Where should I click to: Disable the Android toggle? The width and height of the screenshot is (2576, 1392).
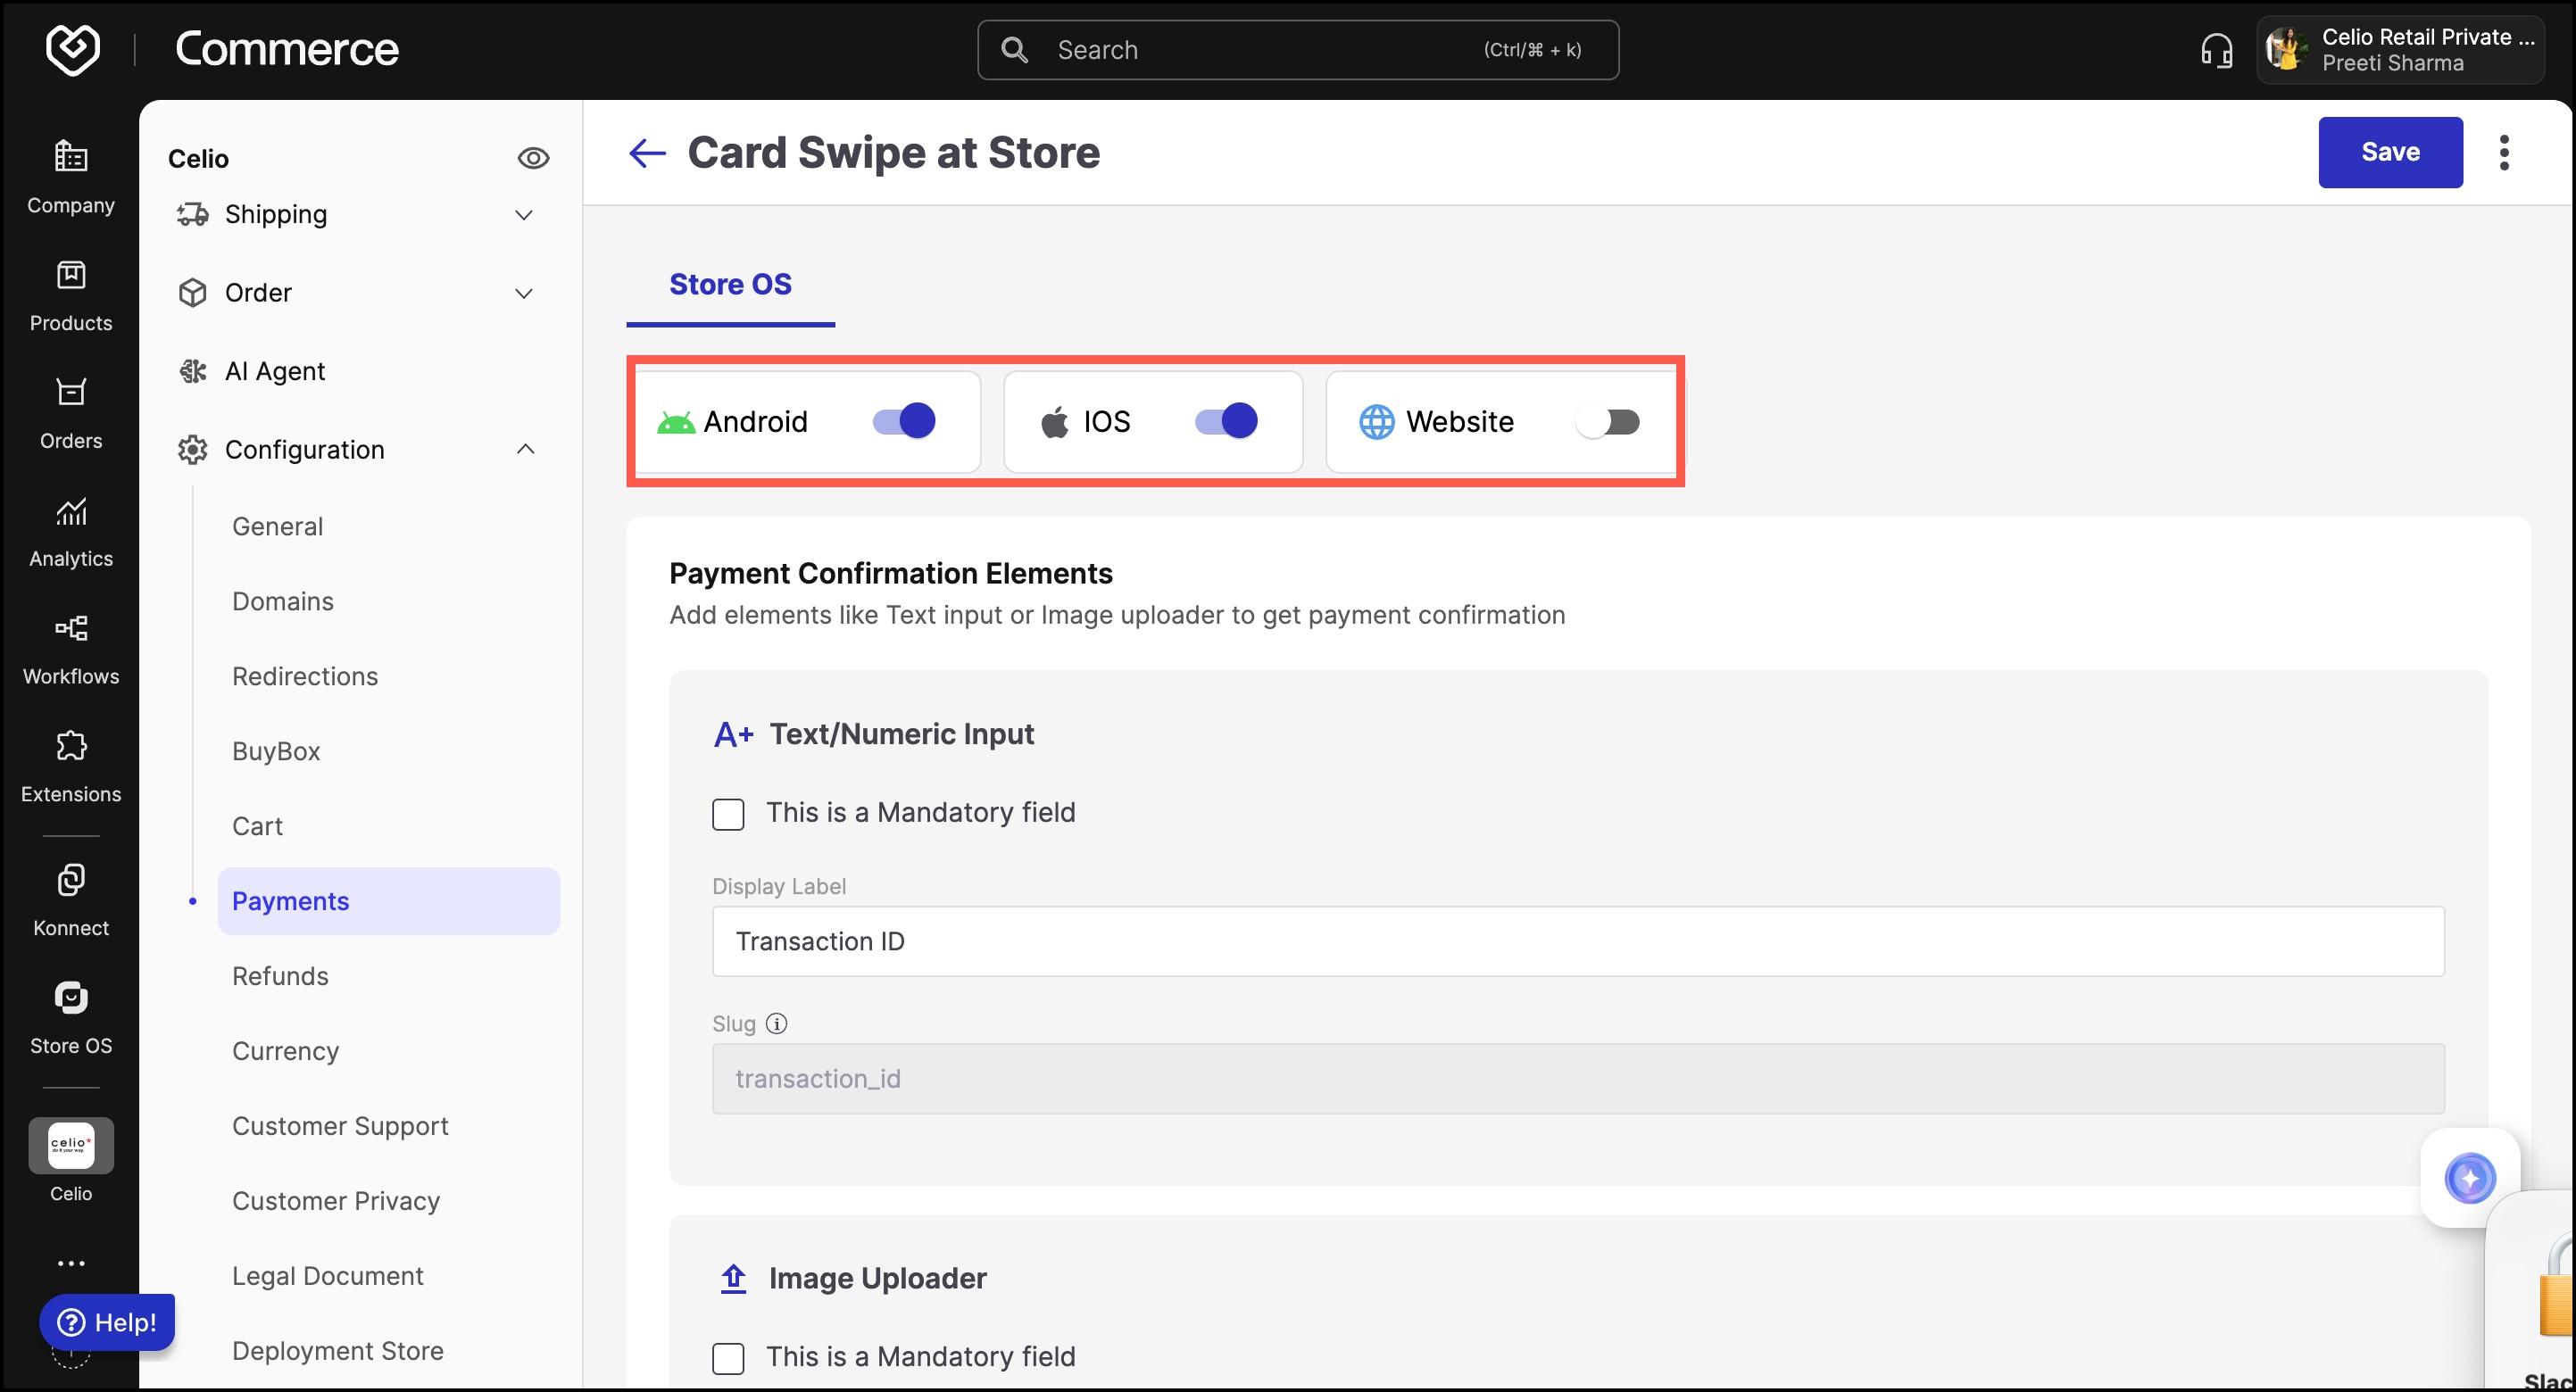coord(904,421)
